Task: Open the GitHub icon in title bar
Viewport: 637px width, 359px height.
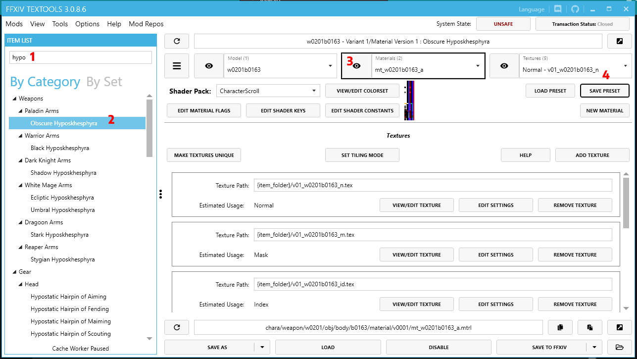Action: click(575, 9)
